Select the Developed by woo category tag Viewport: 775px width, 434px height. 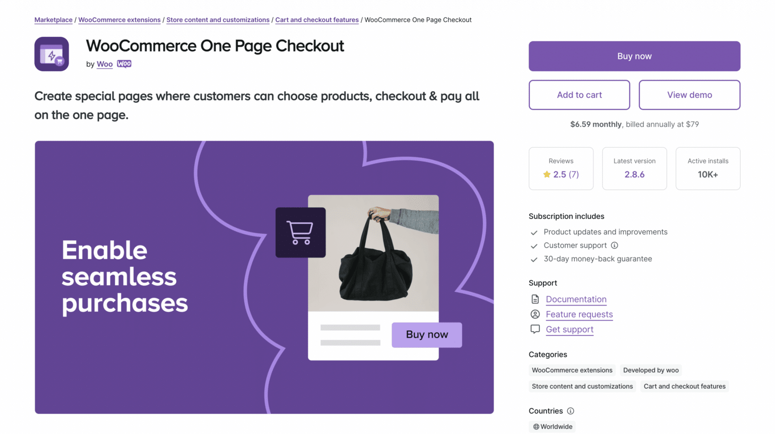coord(650,370)
